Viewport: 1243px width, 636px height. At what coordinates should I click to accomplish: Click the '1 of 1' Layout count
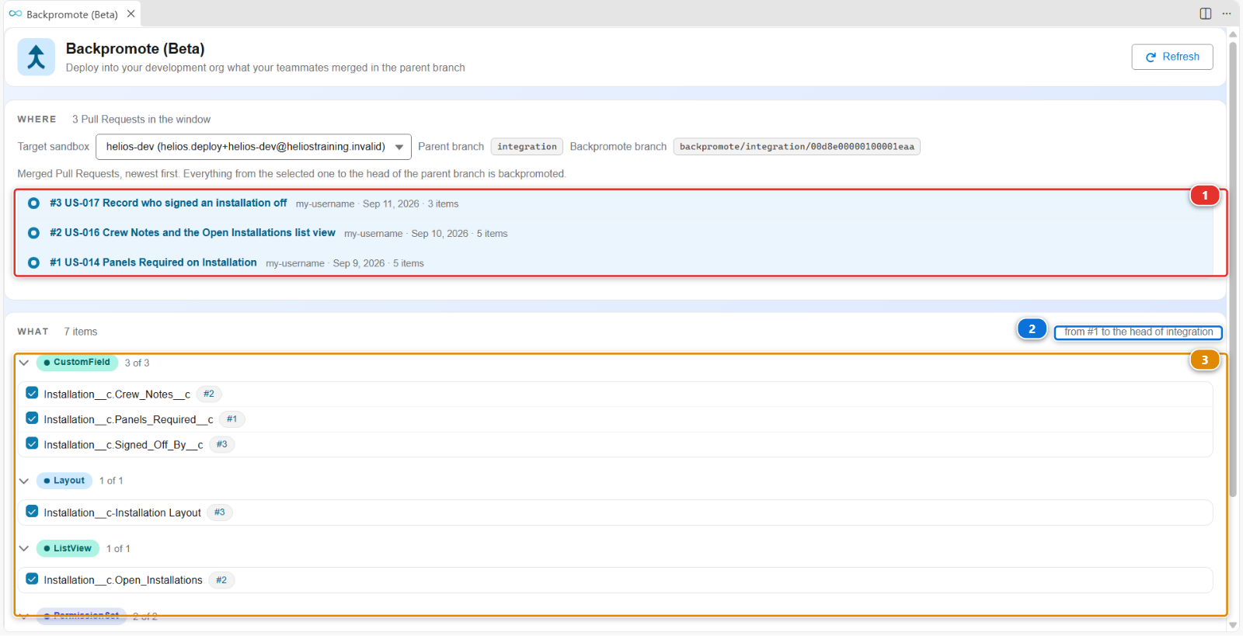click(x=111, y=481)
